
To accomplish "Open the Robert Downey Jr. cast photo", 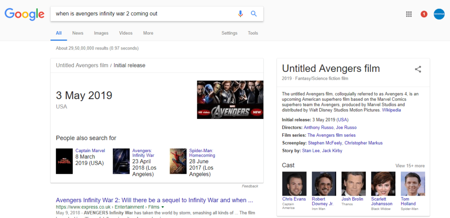I will coord(324,184).
